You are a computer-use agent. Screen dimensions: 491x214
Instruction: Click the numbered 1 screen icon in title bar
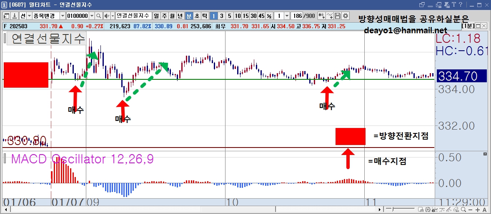point(4,5)
